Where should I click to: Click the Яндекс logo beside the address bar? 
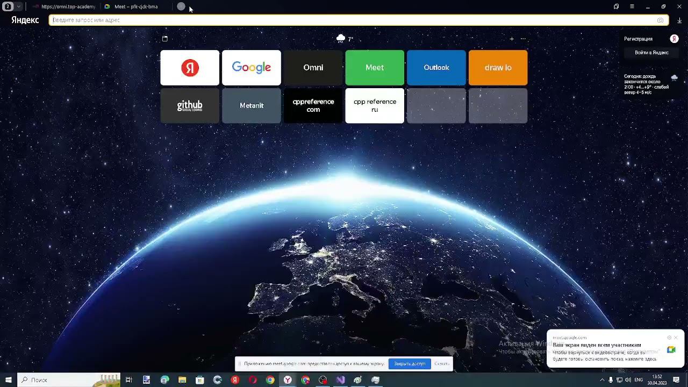(25, 20)
